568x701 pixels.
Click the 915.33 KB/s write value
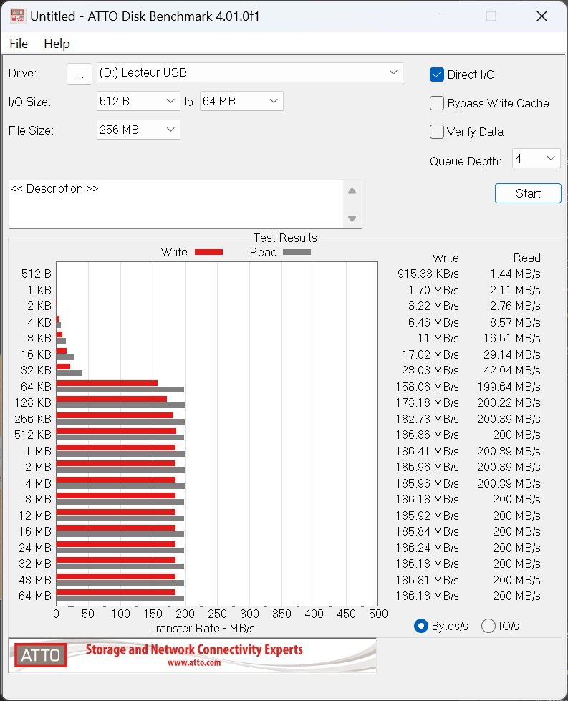point(428,274)
